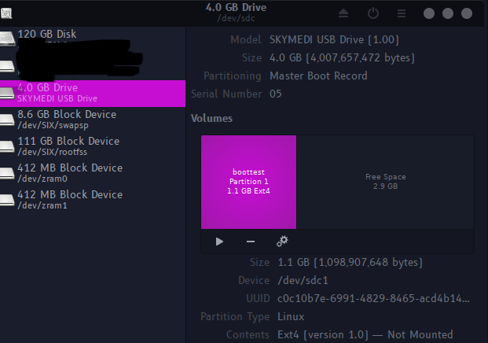488x343 pixels.
Task: Select the 2.9 GB Free Space region
Action: point(385,182)
